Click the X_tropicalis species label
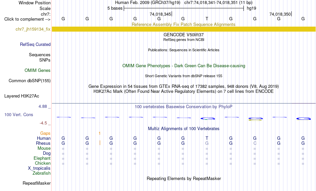This screenshot has width=316, height=191. [39, 168]
